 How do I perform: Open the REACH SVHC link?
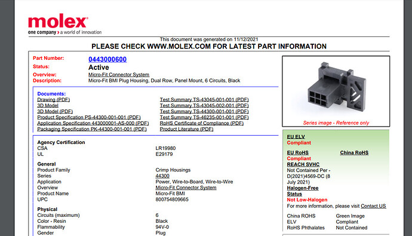pyautogui.click(x=303, y=164)
